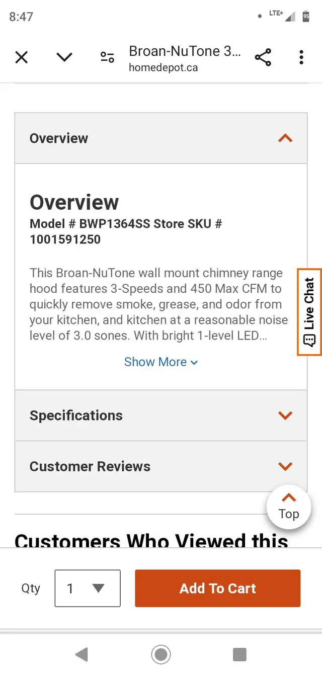The width and height of the screenshot is (322, 676).
Task: Open the three-dot overflow menu
Action: pyautogui.click(x=301, y=57)
